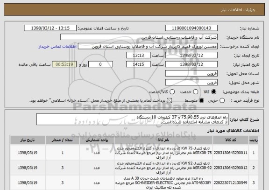Click the نام کالا column header
The width and height of the screenshot is (269, 190).
point(163,140)
